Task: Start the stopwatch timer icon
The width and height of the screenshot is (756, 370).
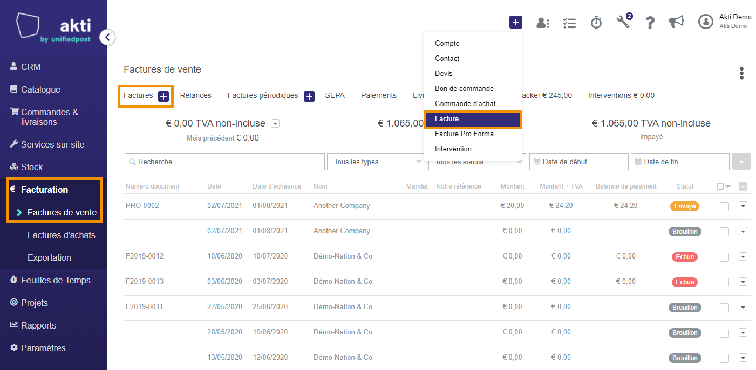Action: [596, 22]
